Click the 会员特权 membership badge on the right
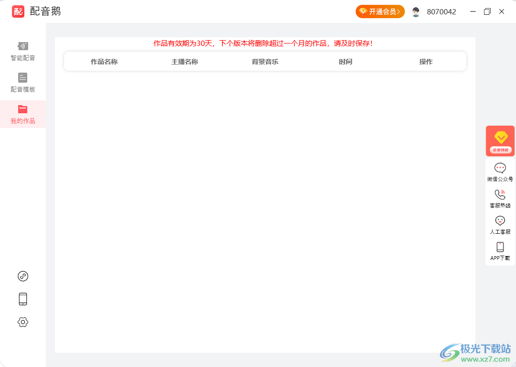The width and height of the screenshot is (516, 367). pyautogui.click(x=500, y=140)
